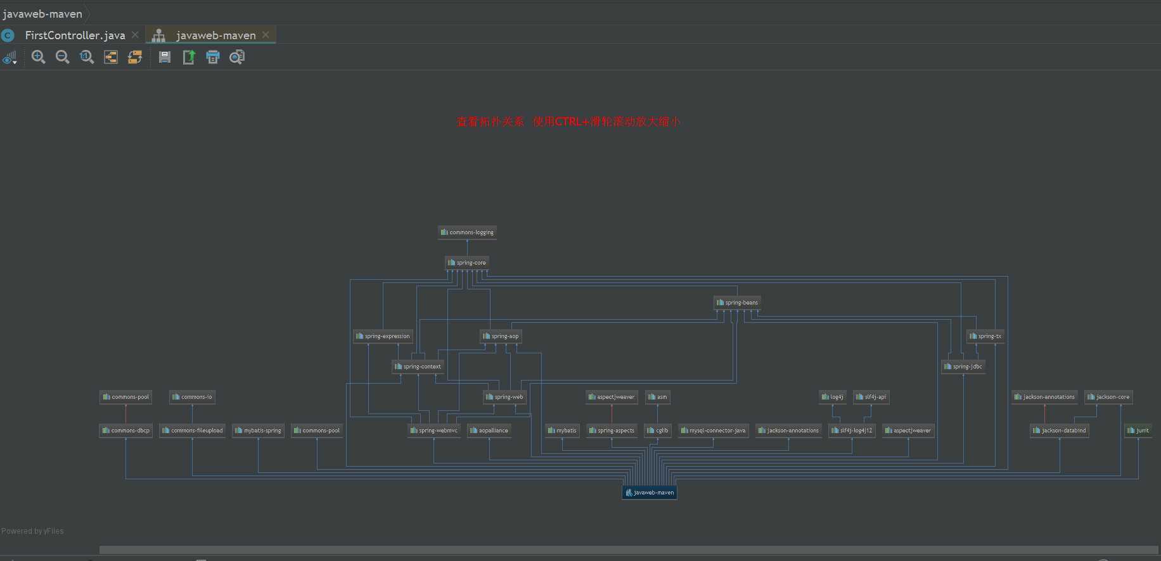Select the jackson-core node
The height and width of the screenshot is (561, 1161).
pos(1108,397)
